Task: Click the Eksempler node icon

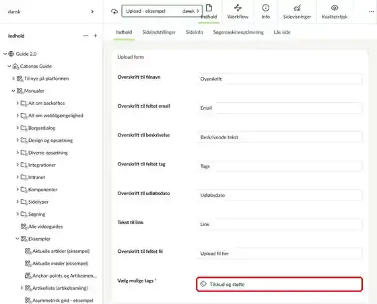Action: pos(24,239)
